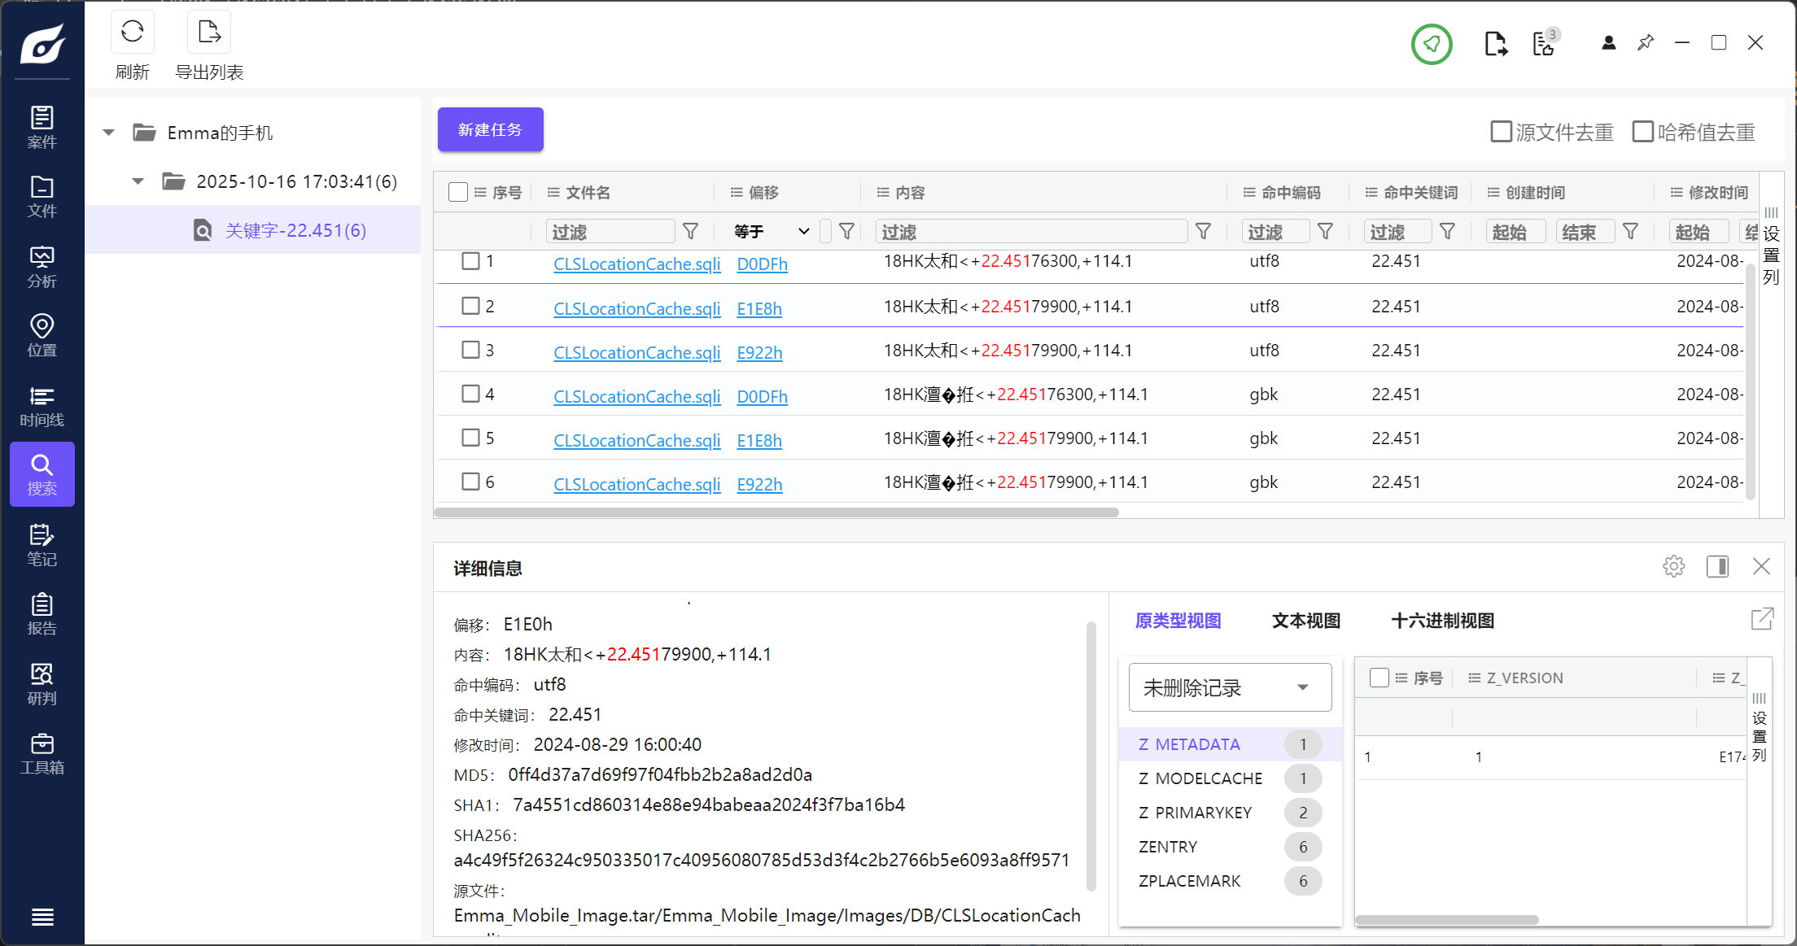The image size is (1797, 946).
Task: Click the green shield status icon
Action: tap(1432, 44)
